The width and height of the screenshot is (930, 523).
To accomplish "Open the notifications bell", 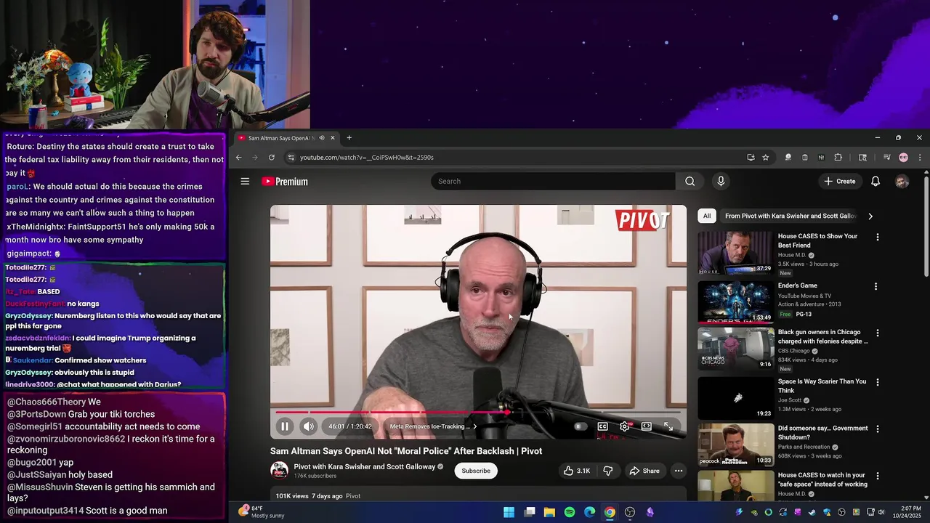I will (x=876, y=182).
